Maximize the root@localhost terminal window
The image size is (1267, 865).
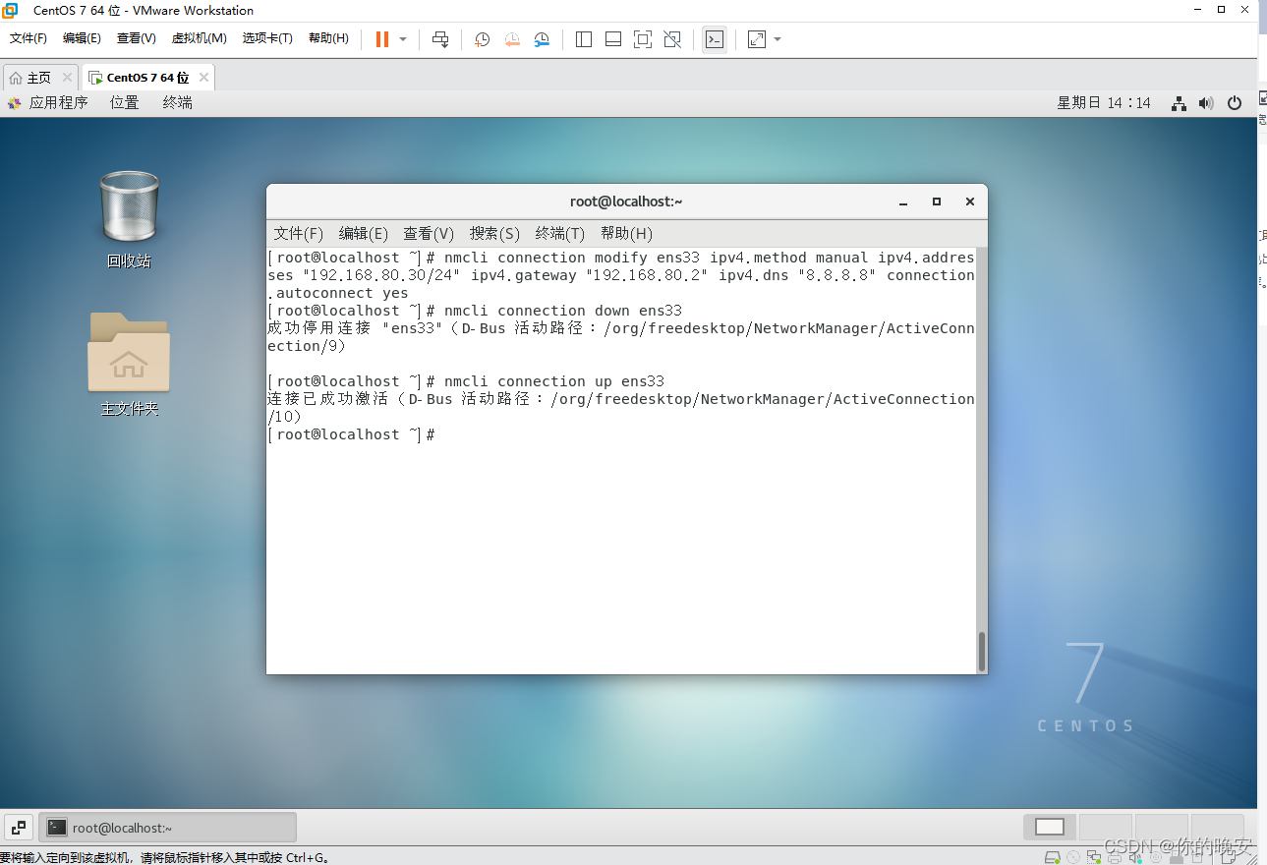(937, 202)
